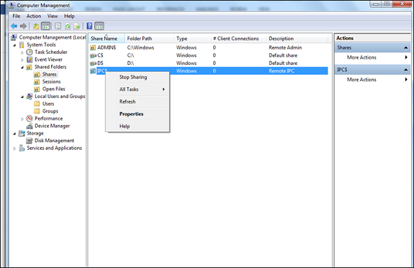Select Services and Applications in tree
The width and height of the screenshot is (414, 268).
point(54,148)
